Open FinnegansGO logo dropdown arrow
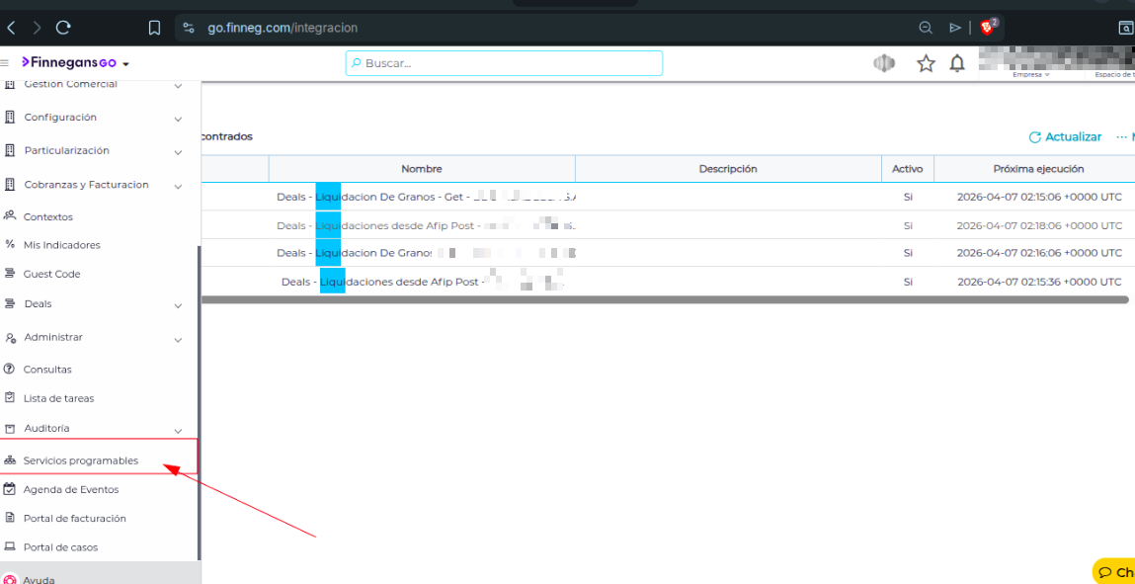 click(125, 64)
